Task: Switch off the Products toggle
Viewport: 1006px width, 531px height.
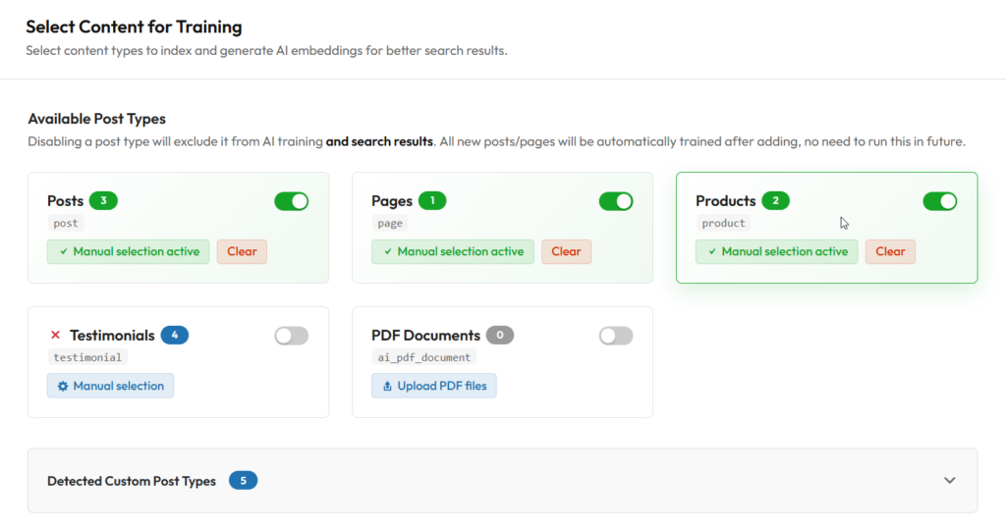Action: point(939,201)
